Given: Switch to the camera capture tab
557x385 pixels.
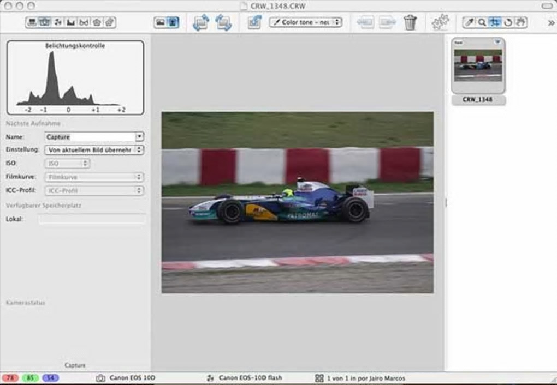Looking at the screenshot, I should click(x=45, y=22).
